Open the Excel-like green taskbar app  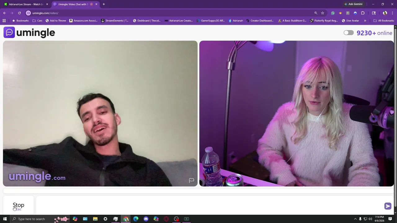[x=186, y=219]
